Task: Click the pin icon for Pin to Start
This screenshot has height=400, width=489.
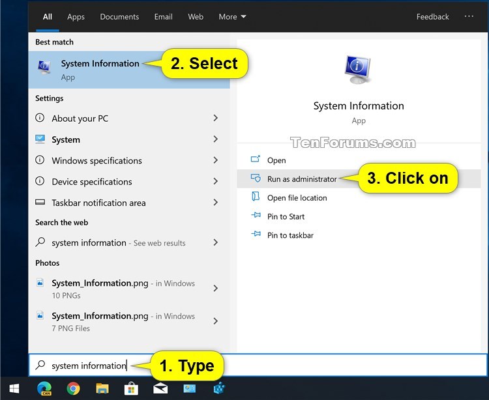Action: click(x=256, y=215)
